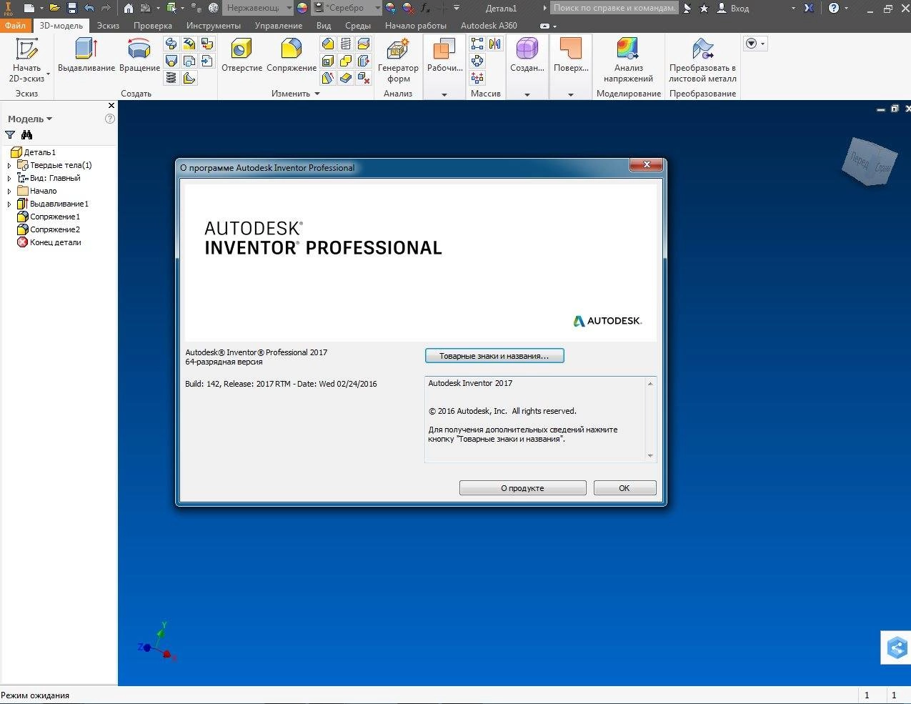Switch to the Проверка ribbon tab
The image size is (911, 704).
click(x=153, y=25)
